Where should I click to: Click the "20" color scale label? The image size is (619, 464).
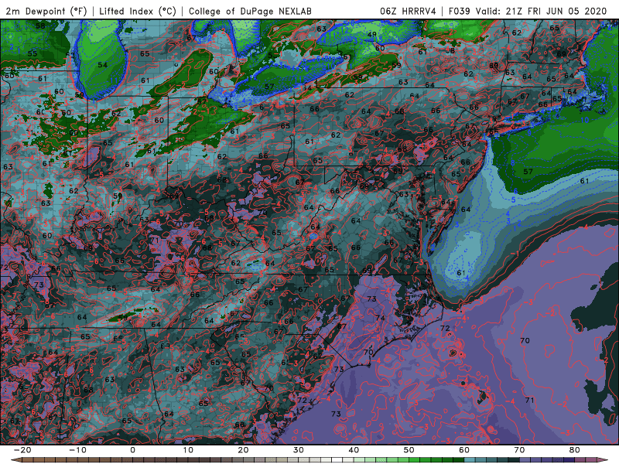click(x=243, y=450)
